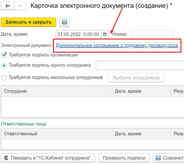Open Дополнительное соглашение к трудовому договору.docx link
The height and width of the screenshot is (165, 184).
(x=117, y=45)
